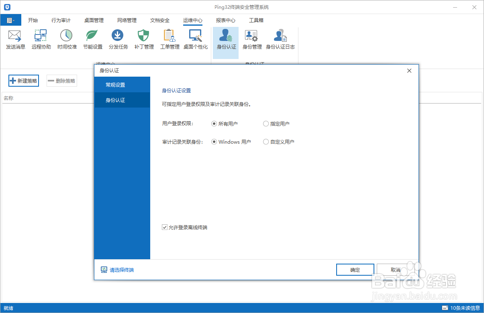Image resolution: width=484 pixels, height=313 pixels.
Task: Switch to the 工具箱 ribbon tab
Action: coord(256,20)
